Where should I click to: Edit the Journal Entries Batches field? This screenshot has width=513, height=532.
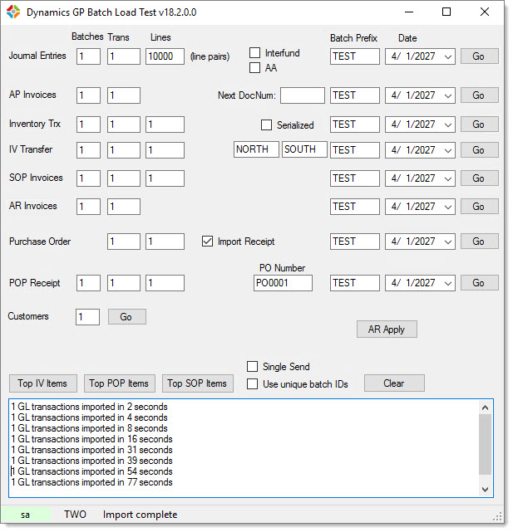(x=88, y=56)
